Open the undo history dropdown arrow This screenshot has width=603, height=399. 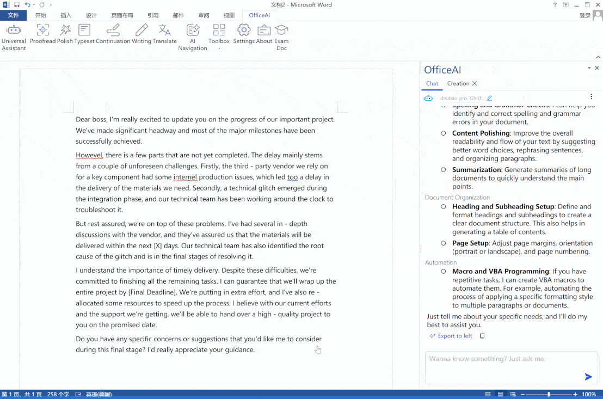pyautogui.click(x=34, y=5)
